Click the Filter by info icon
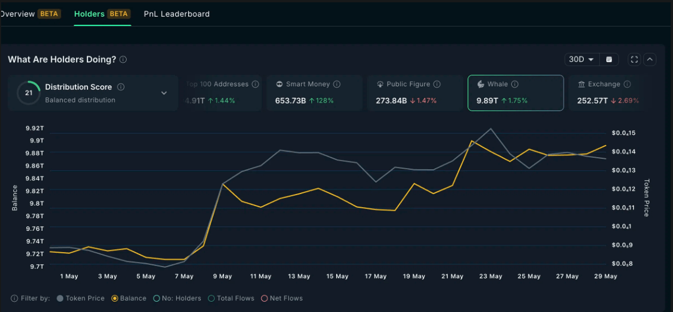The width and height of the screenshot is (673, 312). pos(14,298)
